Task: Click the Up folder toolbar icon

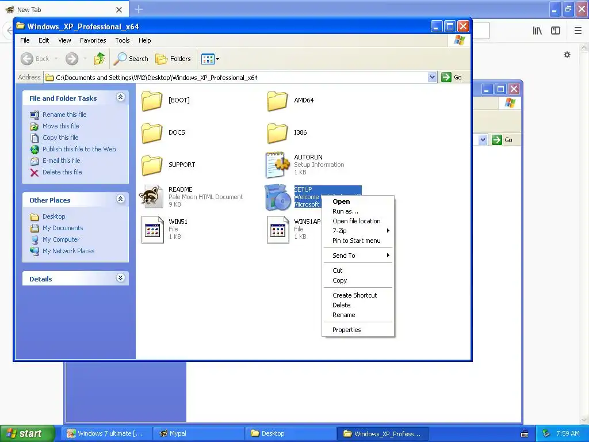Action: pyautogui.click(x=100, y=59)
